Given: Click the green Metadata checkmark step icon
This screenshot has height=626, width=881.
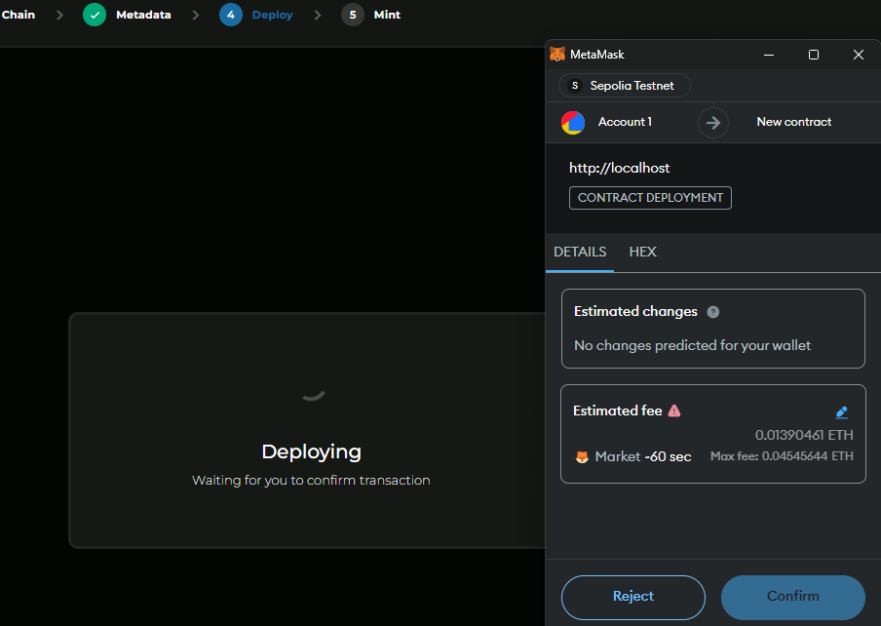Looking at the screenshot, I should tap(95, 15).
